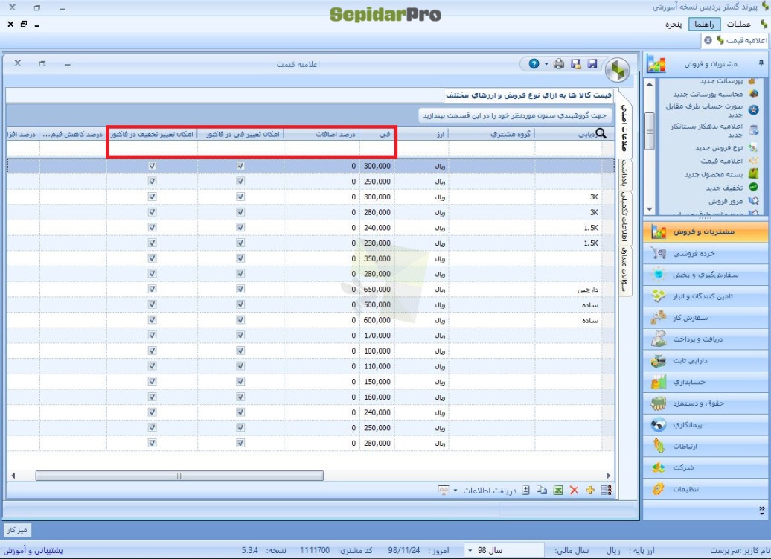Open the خرده فروشی module

point(705,254)
